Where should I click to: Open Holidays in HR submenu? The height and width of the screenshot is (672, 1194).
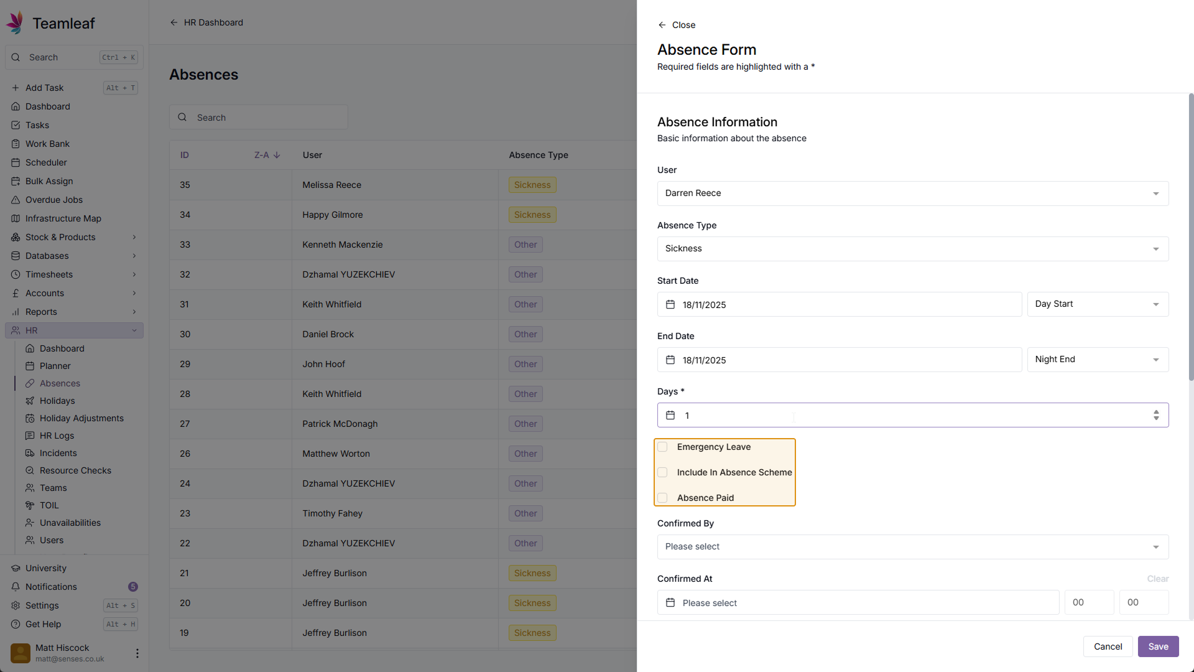click(x=57, y=401)
